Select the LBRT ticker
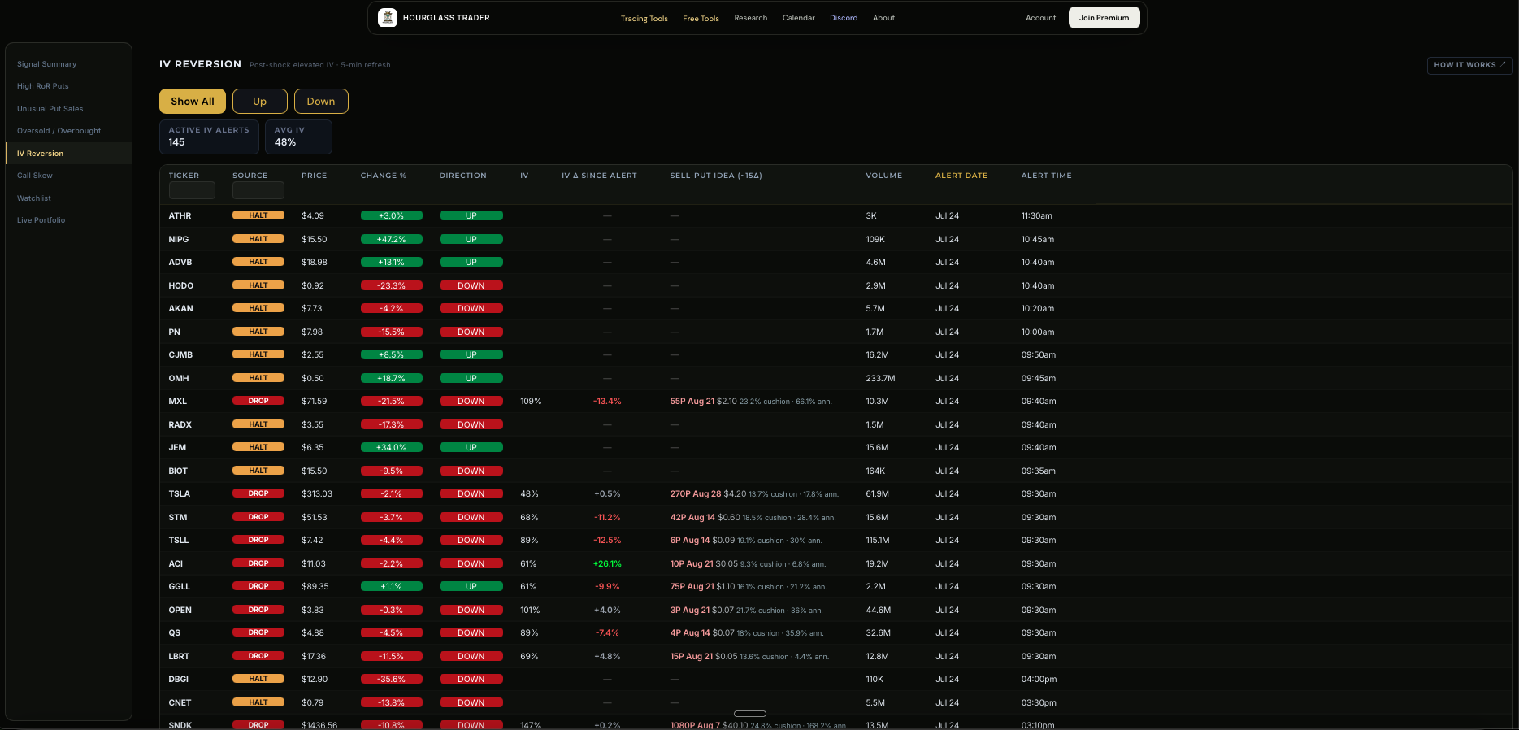The height and width of the screenshot is (730, 1519). pos(179,657)
